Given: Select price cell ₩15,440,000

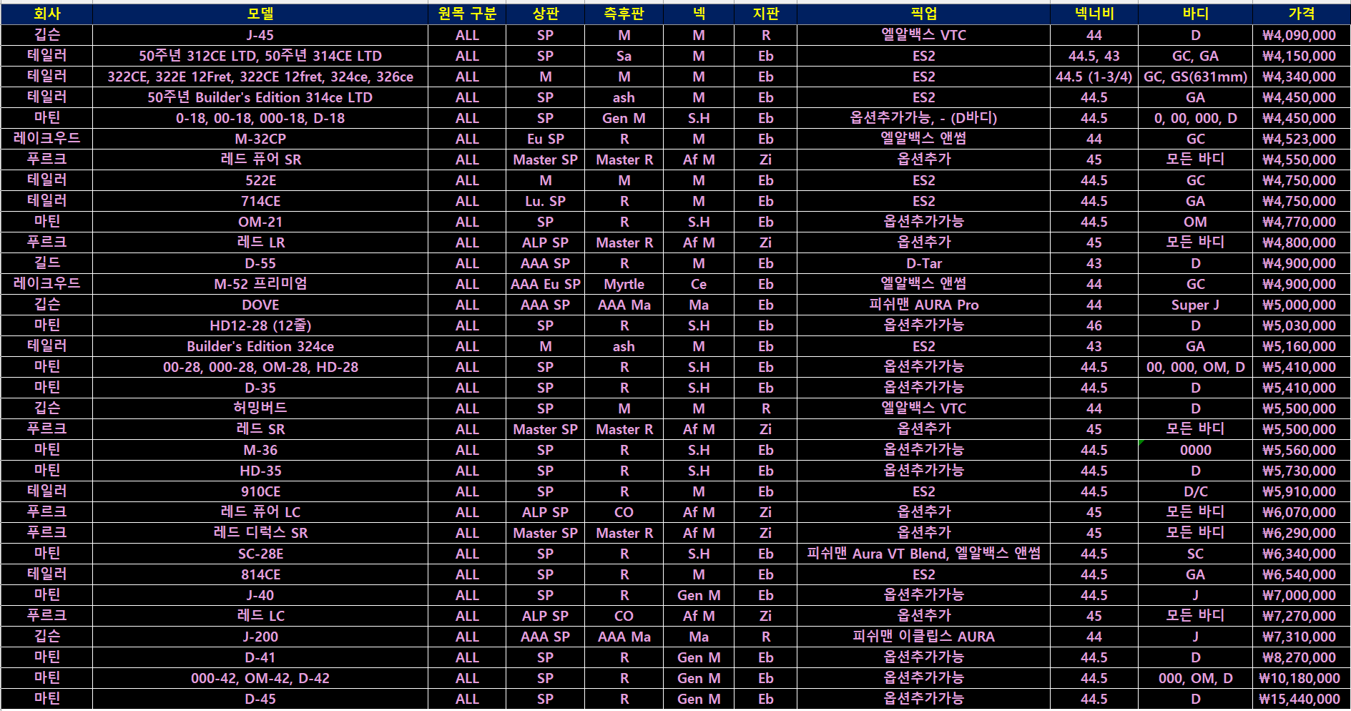Looking at the screenshot, I should pos(1301,699).
